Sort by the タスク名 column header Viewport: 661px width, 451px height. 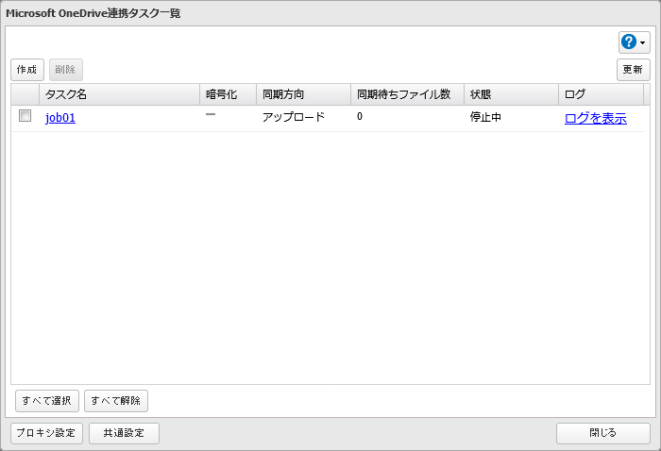pos(119,94)
